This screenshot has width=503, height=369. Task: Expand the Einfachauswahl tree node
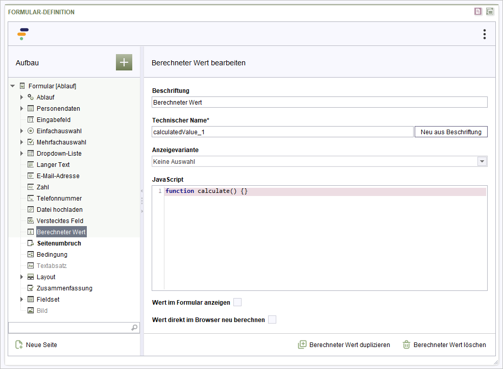21,131
